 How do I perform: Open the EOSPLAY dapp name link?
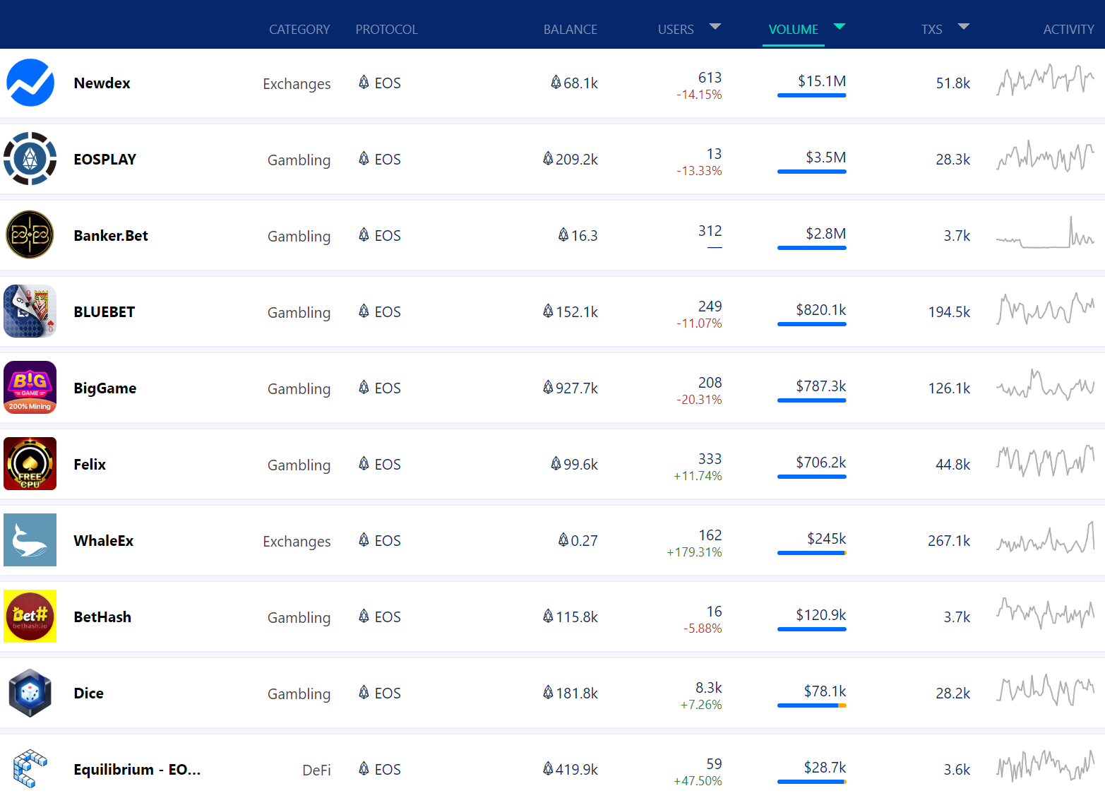pyautogui.click(x=105, y=160)
